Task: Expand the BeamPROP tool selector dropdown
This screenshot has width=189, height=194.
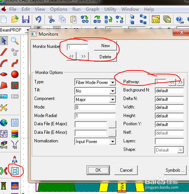Action: pyautogui.click(x=28, y=30)
